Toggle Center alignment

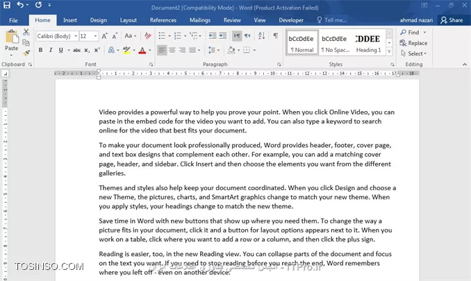(x=172, y=50)
